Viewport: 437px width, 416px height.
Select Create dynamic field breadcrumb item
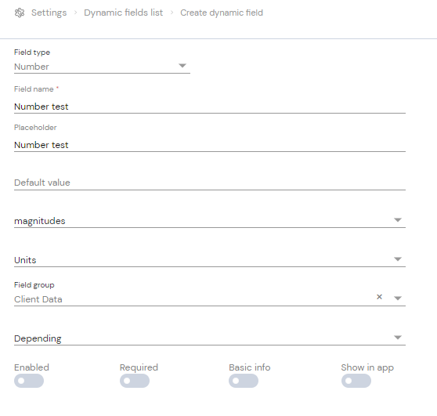[222, 13]
